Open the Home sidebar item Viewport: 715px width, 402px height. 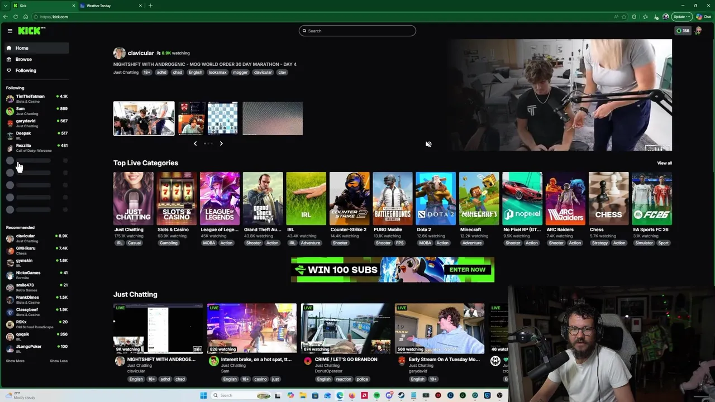coord(37,48)
